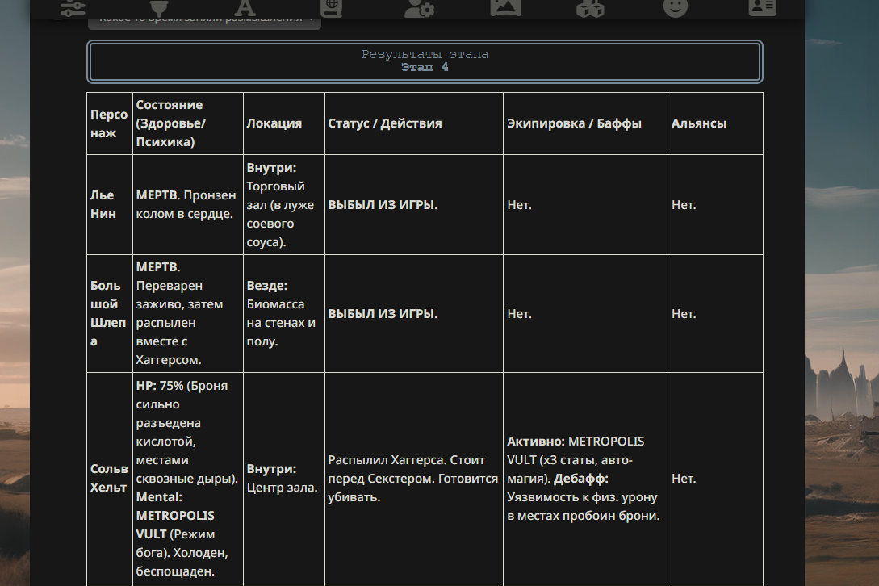Screen dimensions: 879x586
Task: Click the 'Альянсы' column header
Action: [715, 123]
